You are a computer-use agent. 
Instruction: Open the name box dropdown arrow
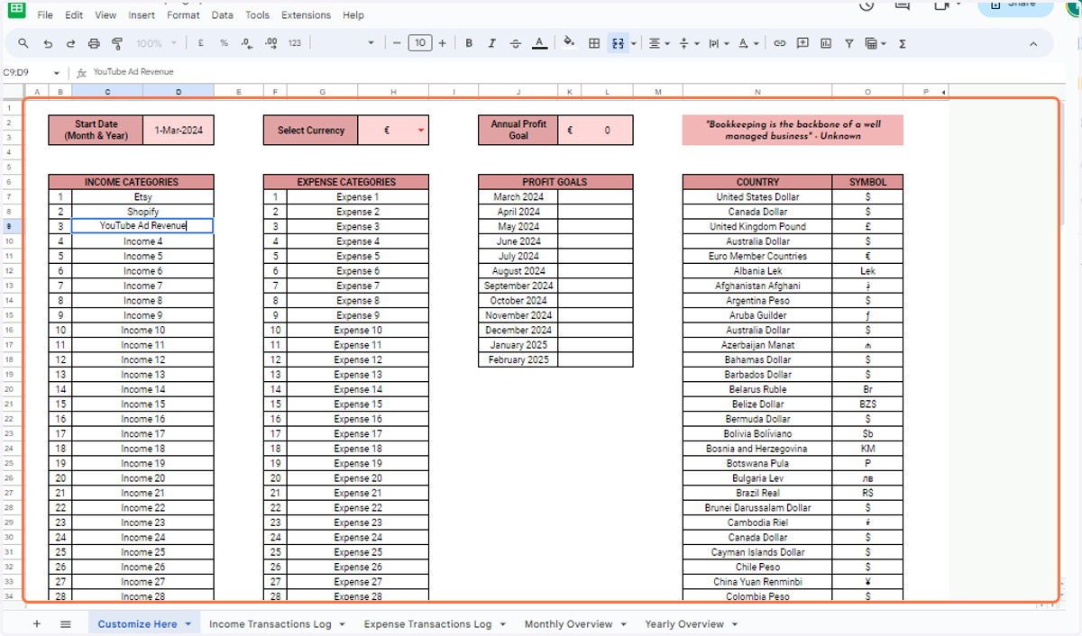pyautogui.click(x=57, y=73)
